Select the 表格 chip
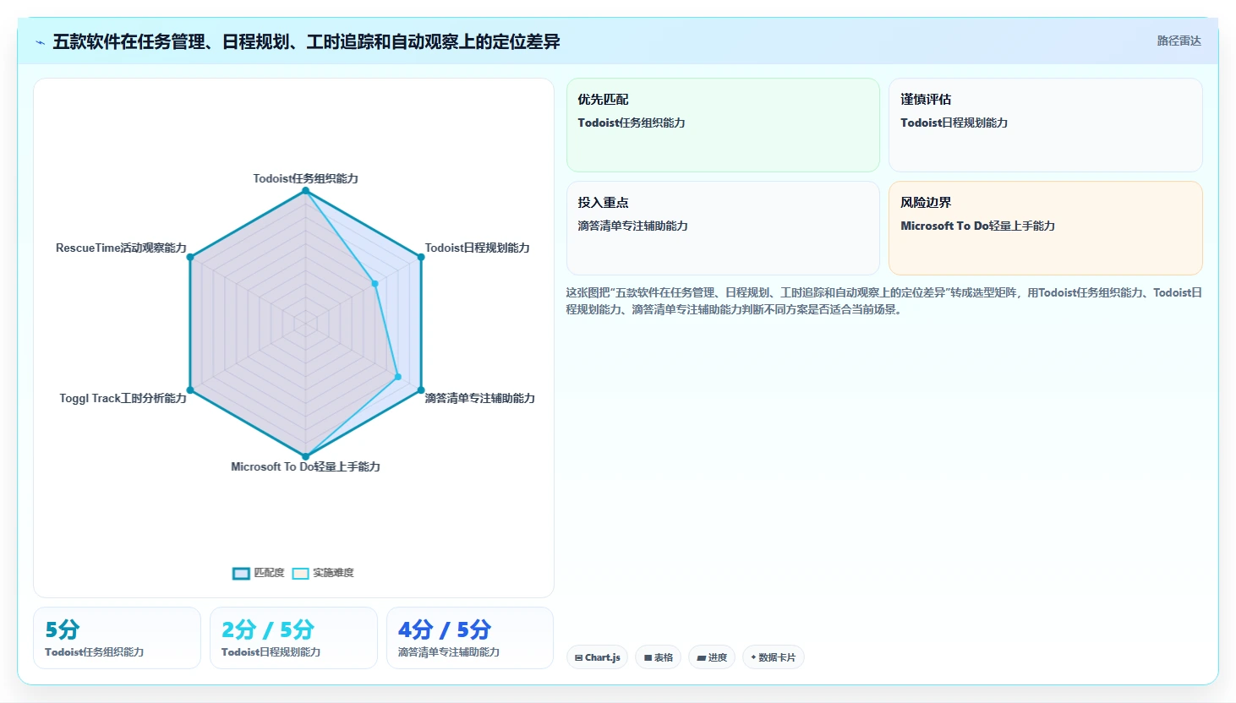The height and width of the screenshot is (703, 1236). tap(659, 657)
